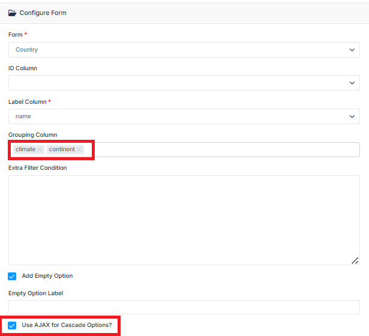This screenshot has width=369, height=336.
Task: Uncheck the Add Empty Option checkbox
Action: (12, 276)
